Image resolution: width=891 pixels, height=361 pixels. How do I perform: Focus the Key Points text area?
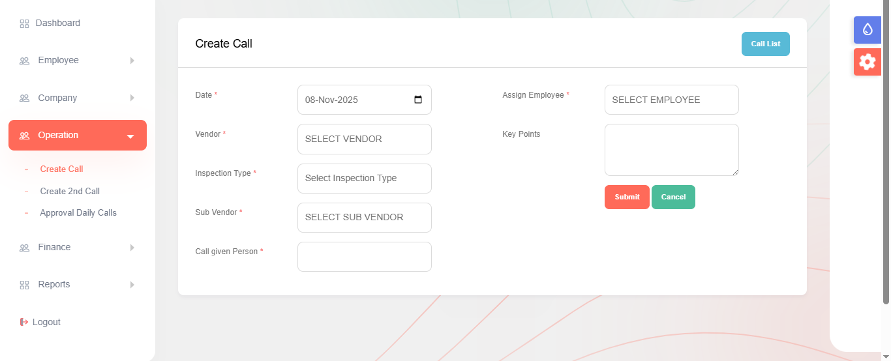click(x=671, y=150)
